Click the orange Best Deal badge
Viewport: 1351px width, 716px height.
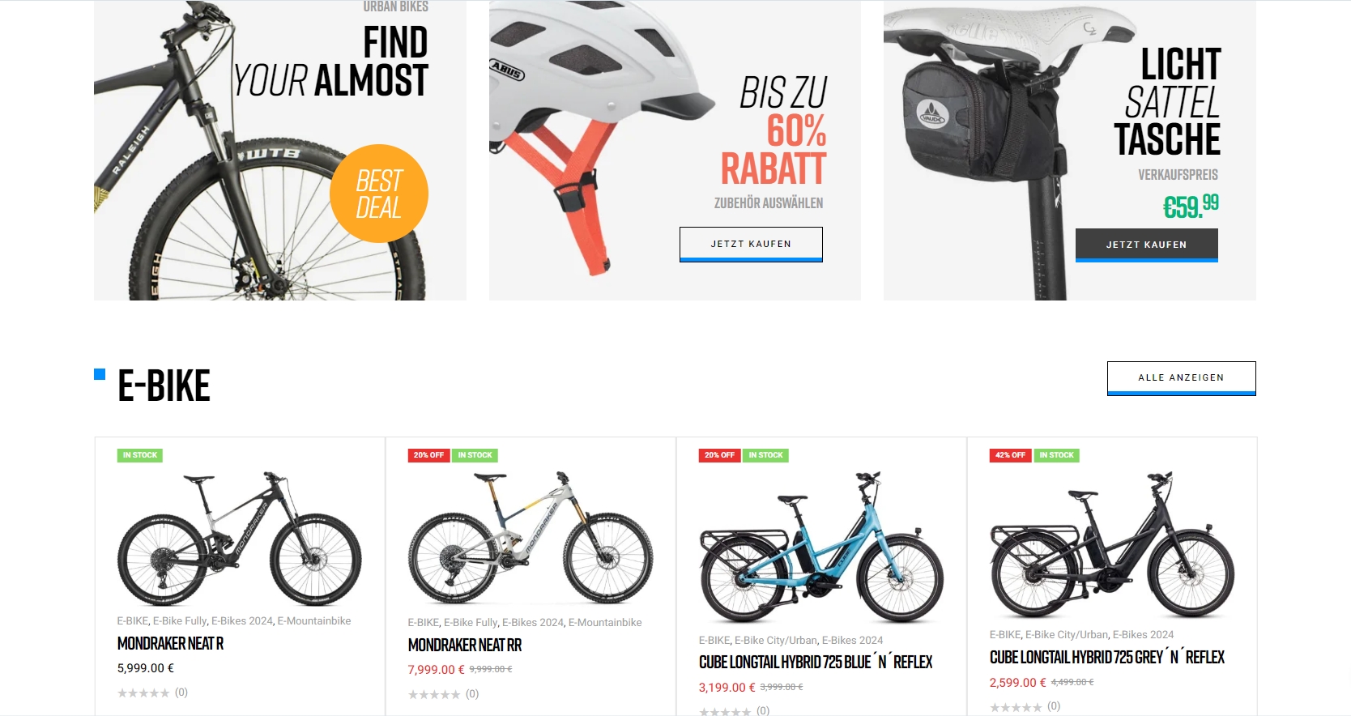click(379, 194)
